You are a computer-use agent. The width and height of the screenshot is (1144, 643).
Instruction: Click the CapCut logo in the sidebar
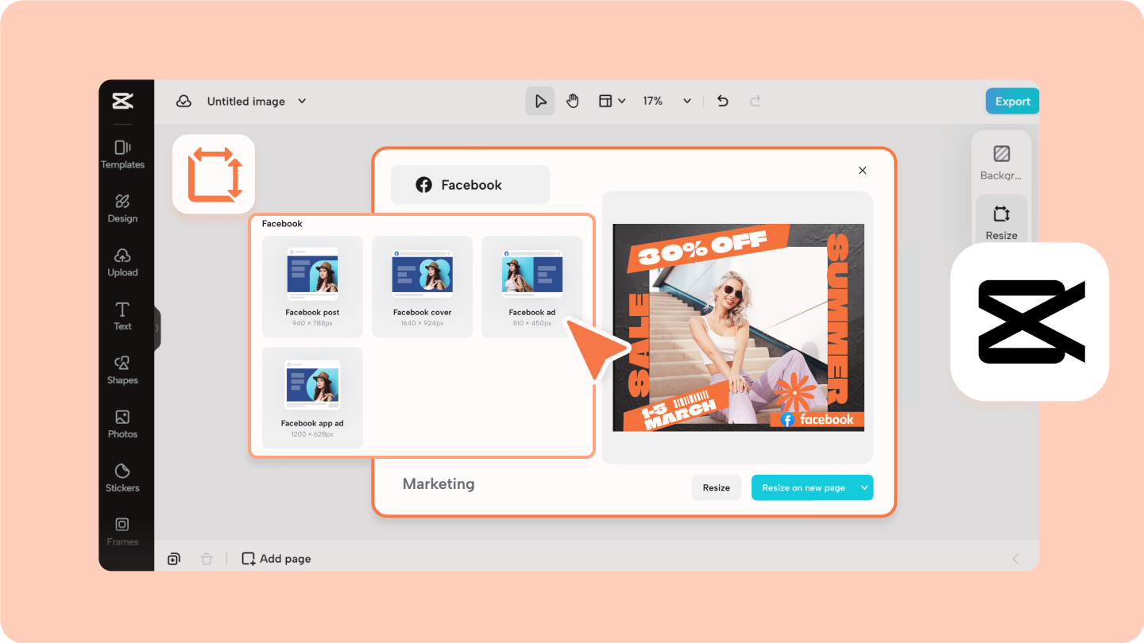coord(122,101)
